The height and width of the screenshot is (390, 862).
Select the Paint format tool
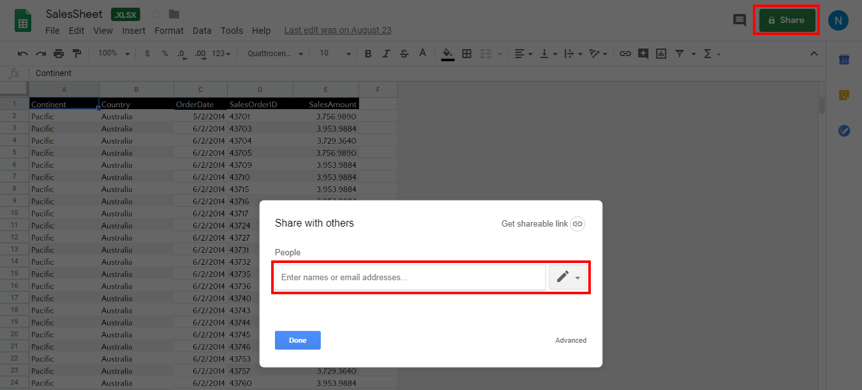pos(76,53)
